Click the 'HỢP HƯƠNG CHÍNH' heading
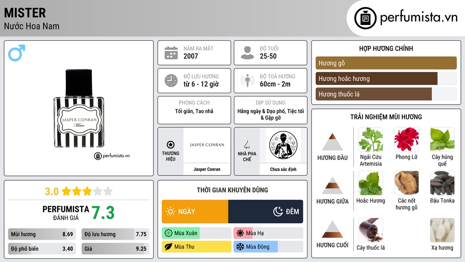This screenshot has width=465, height=262. tap(386, 48)
